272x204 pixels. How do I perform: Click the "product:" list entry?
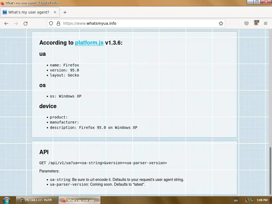[59, 117]
